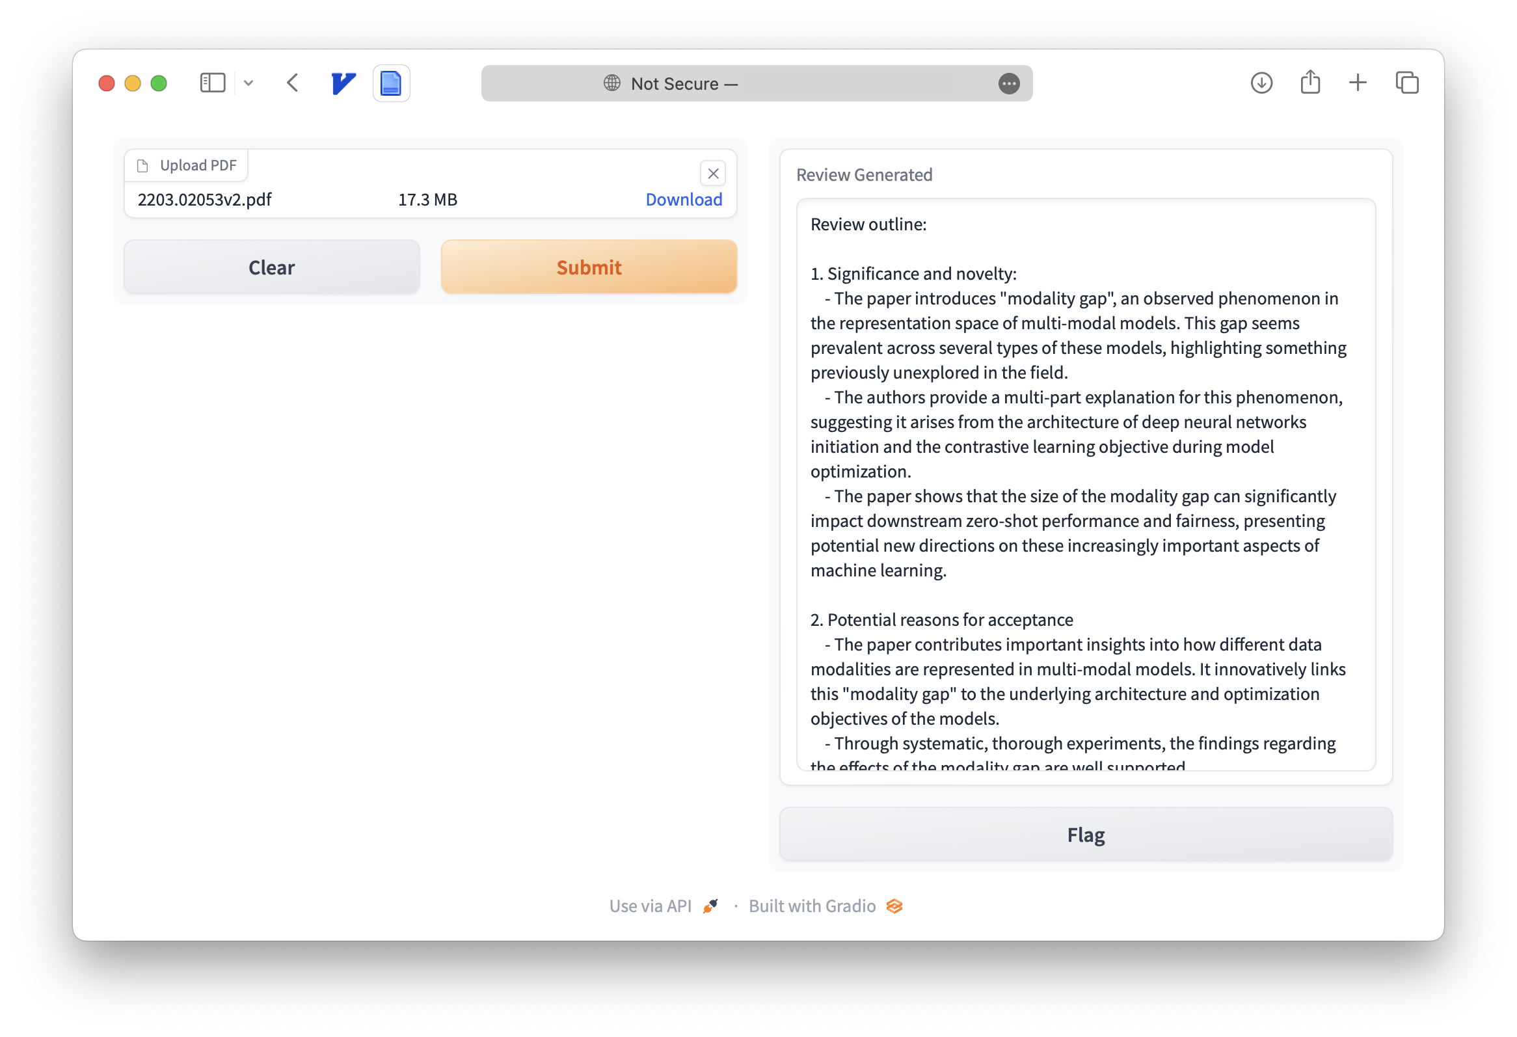Click the Gradio logo icon
This screenshot has width=1517, height=1037.
tap(897, 906)
